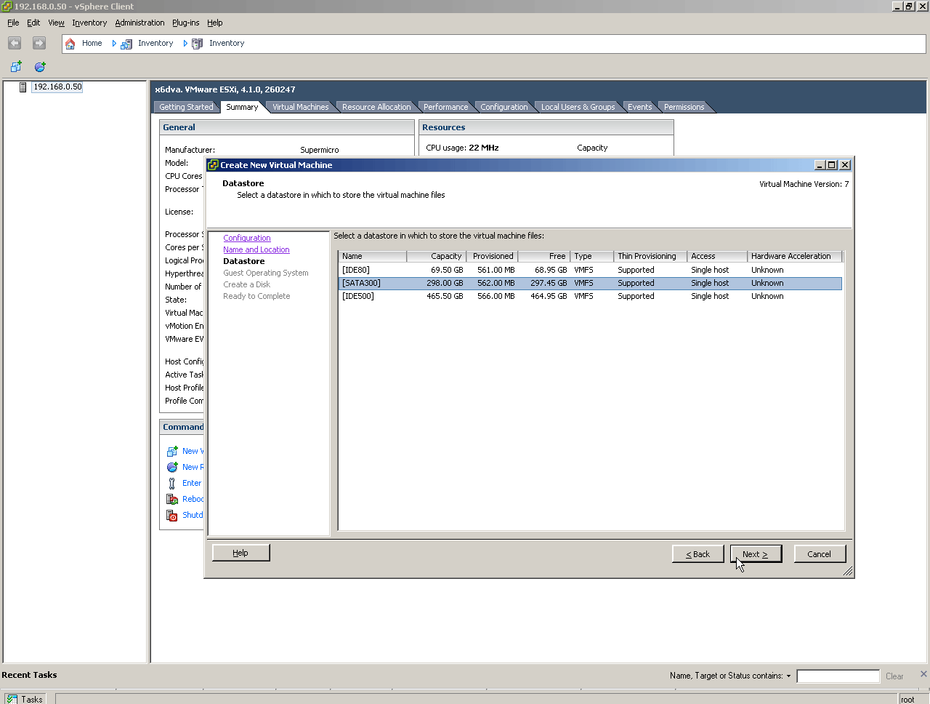Viewport: 930px width, 704px height.
Task: Click the Tasks icon in status bar
Action: pos(12,699)
